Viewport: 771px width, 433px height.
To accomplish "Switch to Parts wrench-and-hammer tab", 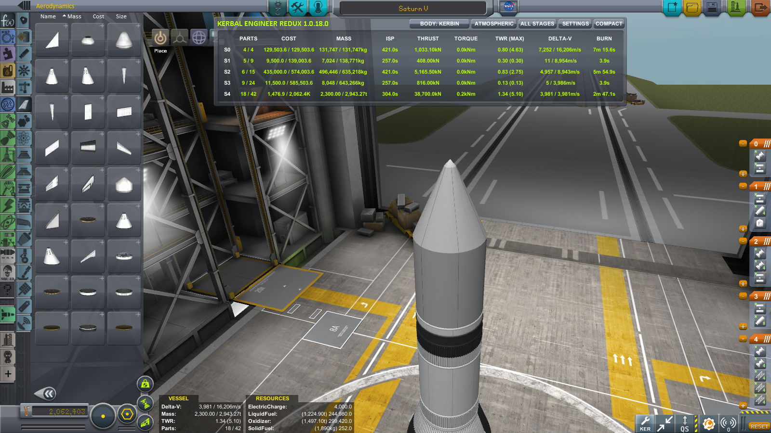I will (x=298, y=8).
